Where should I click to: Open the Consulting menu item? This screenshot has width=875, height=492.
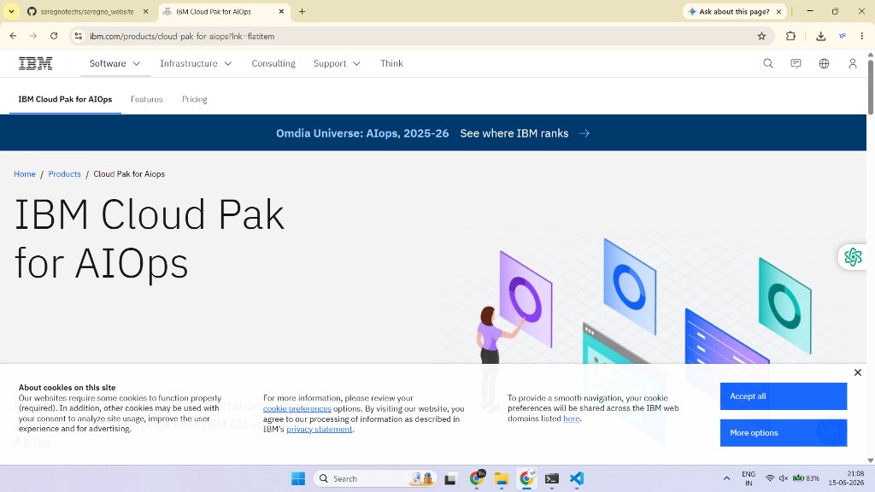pyautogui.click(x=273, y=63)
